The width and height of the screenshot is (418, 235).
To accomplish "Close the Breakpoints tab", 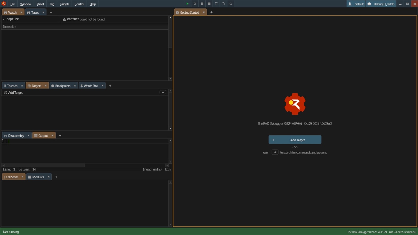I will click(75, 86).
